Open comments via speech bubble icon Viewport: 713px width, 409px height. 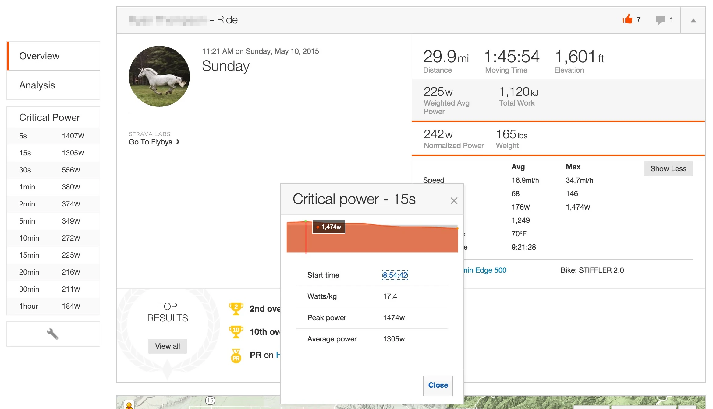(x=660, y=20)
